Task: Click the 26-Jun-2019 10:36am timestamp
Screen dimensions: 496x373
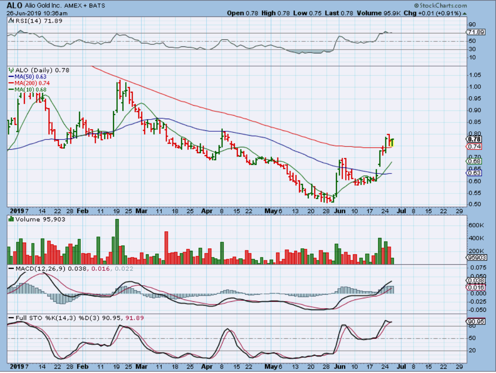Action: coord(37,13)
